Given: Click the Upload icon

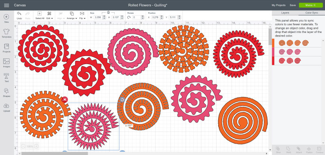Looking at the screenshot, I should [x=6, y=106].
